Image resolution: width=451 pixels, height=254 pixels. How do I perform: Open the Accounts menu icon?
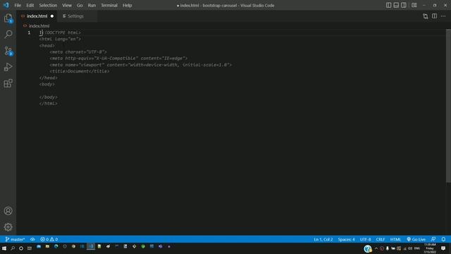[8, 211]
